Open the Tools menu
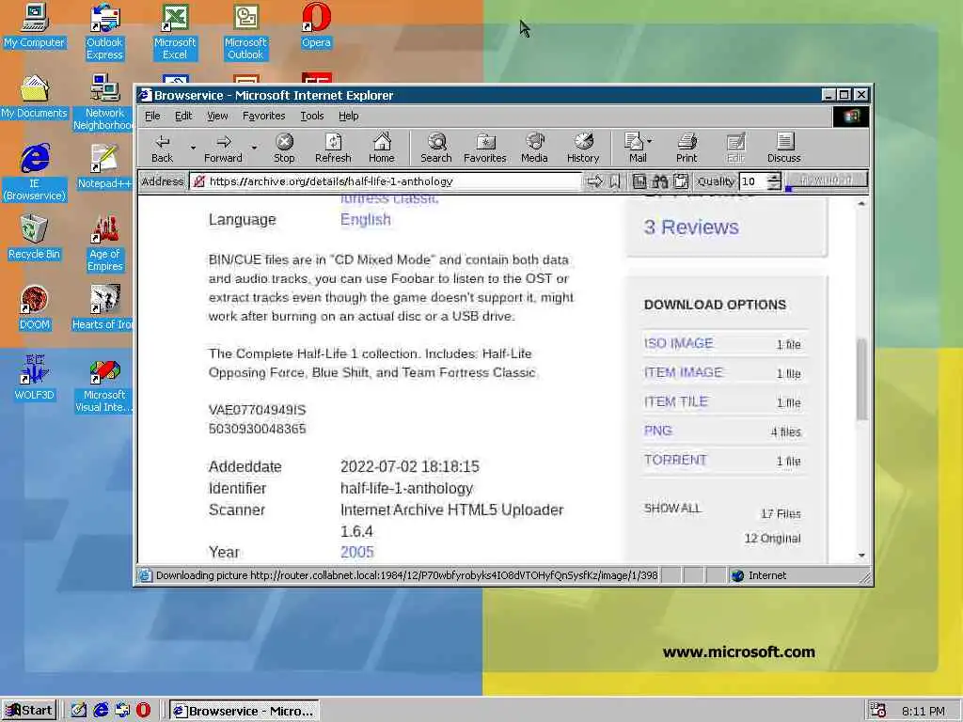The height and width of the screenshot is (722, 963). 312,116
